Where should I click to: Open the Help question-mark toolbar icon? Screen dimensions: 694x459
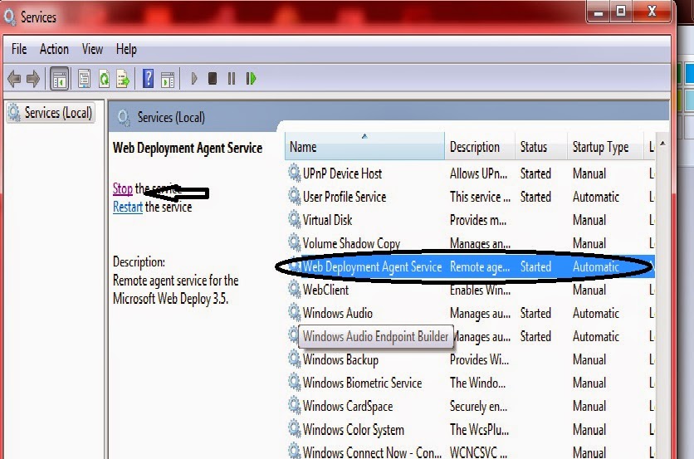pos(148,79)
